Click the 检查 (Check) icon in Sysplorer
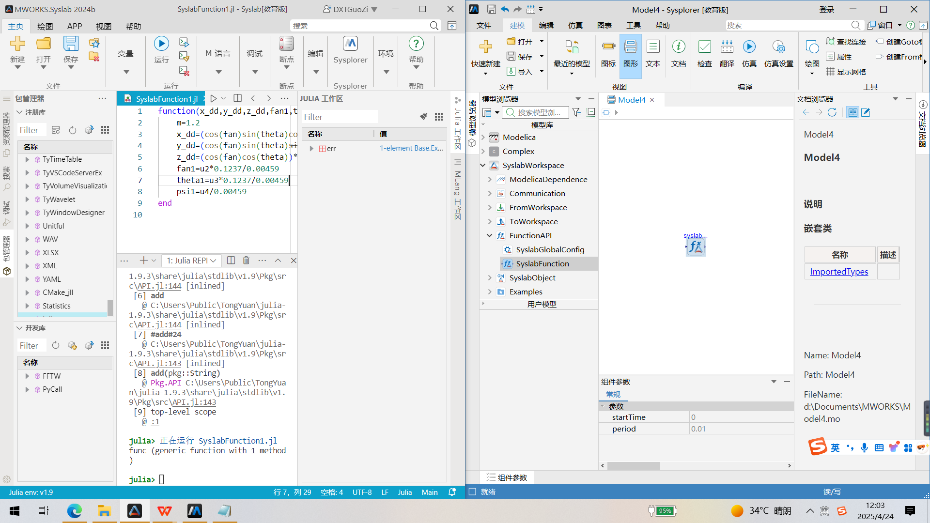Image resolution: width=930 pixels, height=523 pixels. (x=704, y=46)
